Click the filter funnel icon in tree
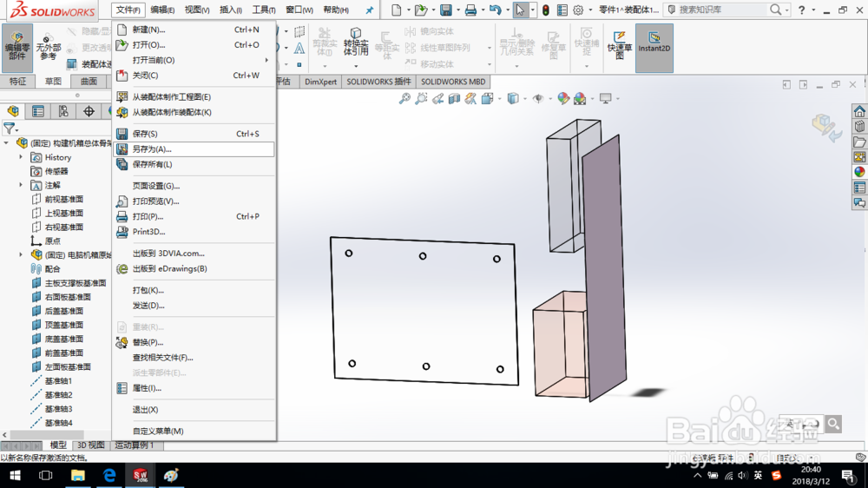Viewport: 868px width, 488px height. pyautogui.click(x=10, y=129)
